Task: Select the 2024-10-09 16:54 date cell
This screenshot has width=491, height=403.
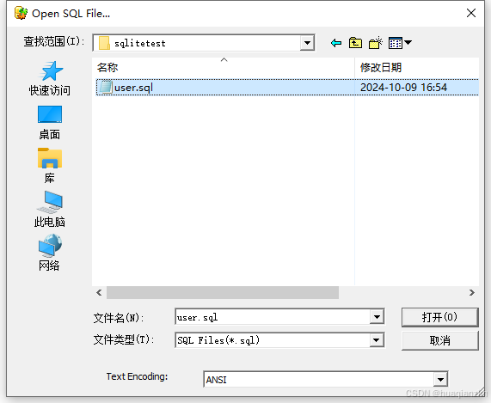Action: (x=403, y=88)
